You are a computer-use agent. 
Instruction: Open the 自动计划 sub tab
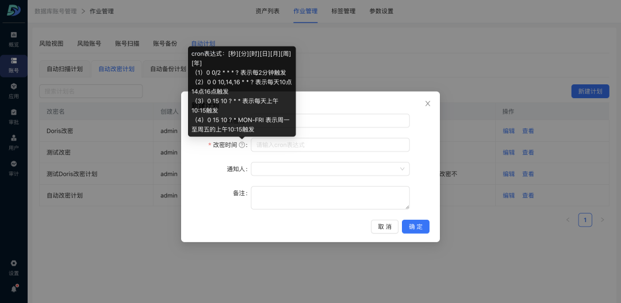[x=203, y=44]
